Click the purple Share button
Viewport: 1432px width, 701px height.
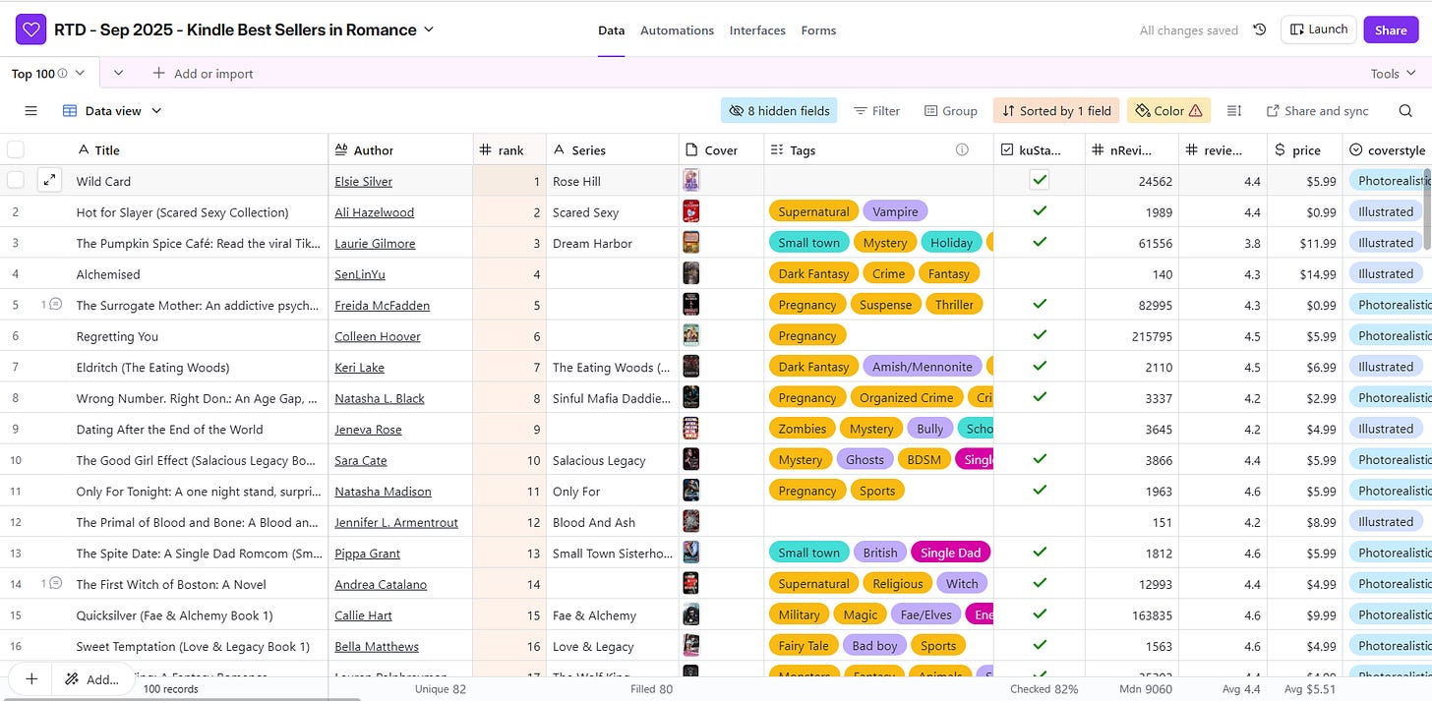pyautogui.click(x=1391, y=29)
